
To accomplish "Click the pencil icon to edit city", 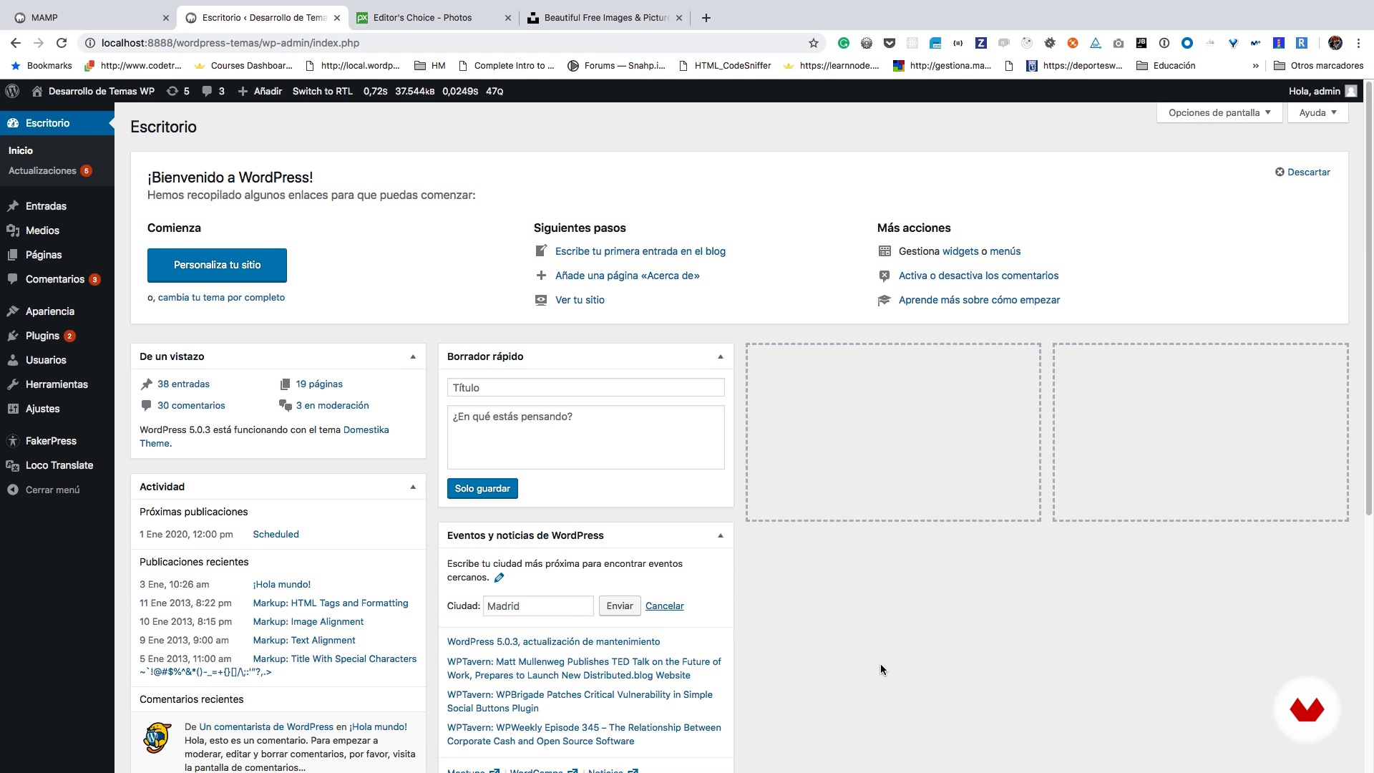I will 500,578.
